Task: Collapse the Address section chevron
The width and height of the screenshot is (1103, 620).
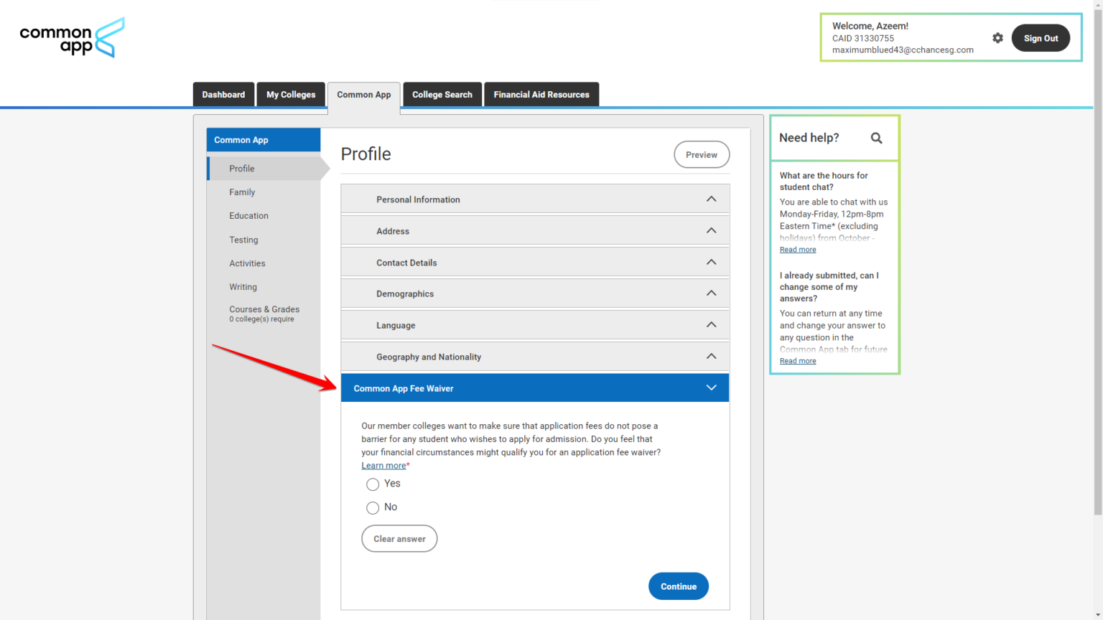Action: [x=711, y=230]
